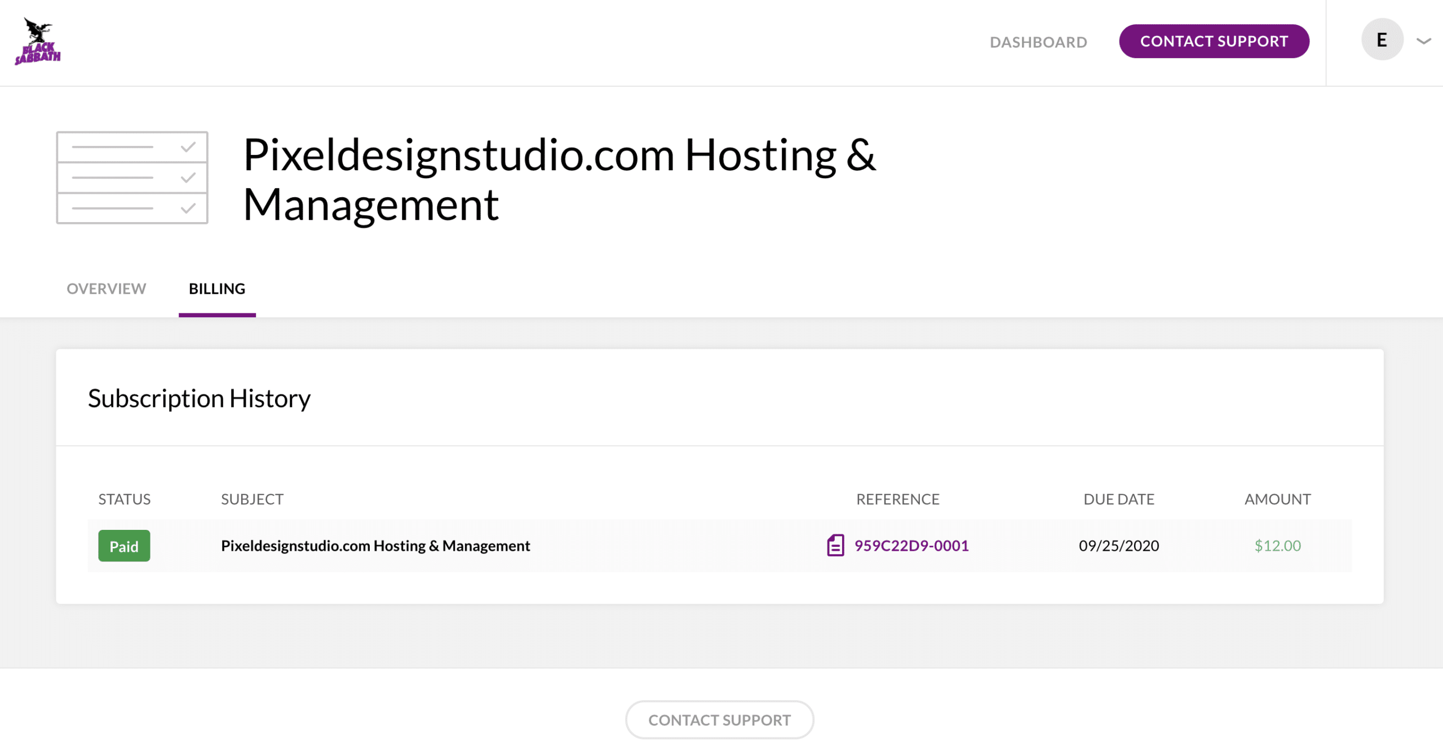Click the Amount column header

pyautogui.click(x=1277, y=499)
